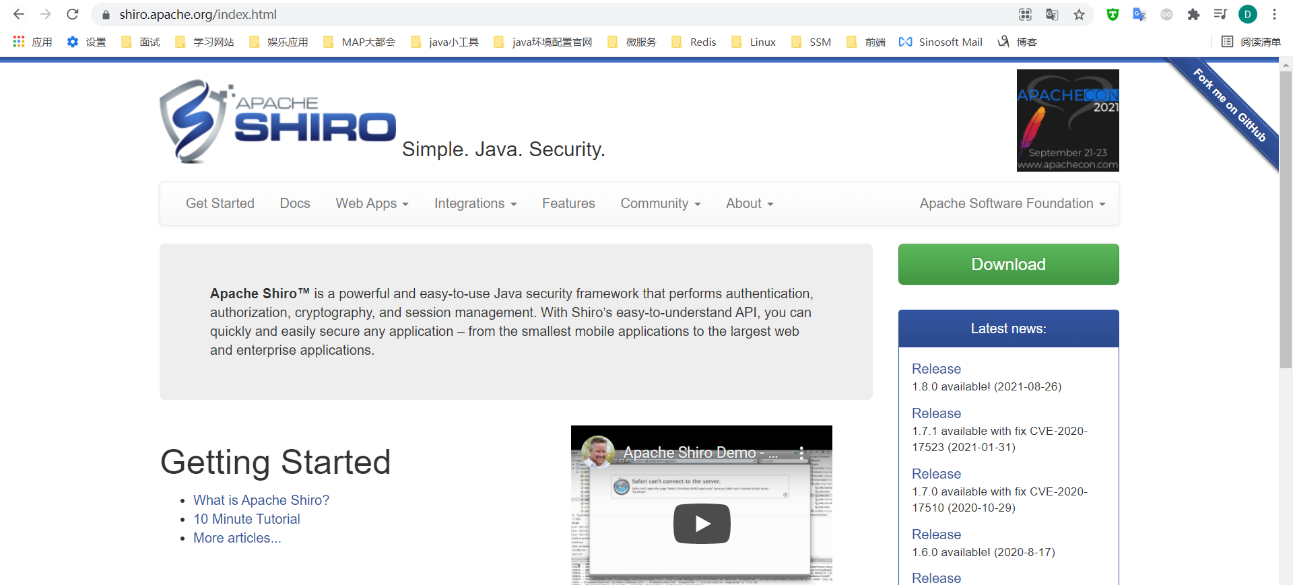Open the Linux bookmark folder

click(x=754, y=42)
